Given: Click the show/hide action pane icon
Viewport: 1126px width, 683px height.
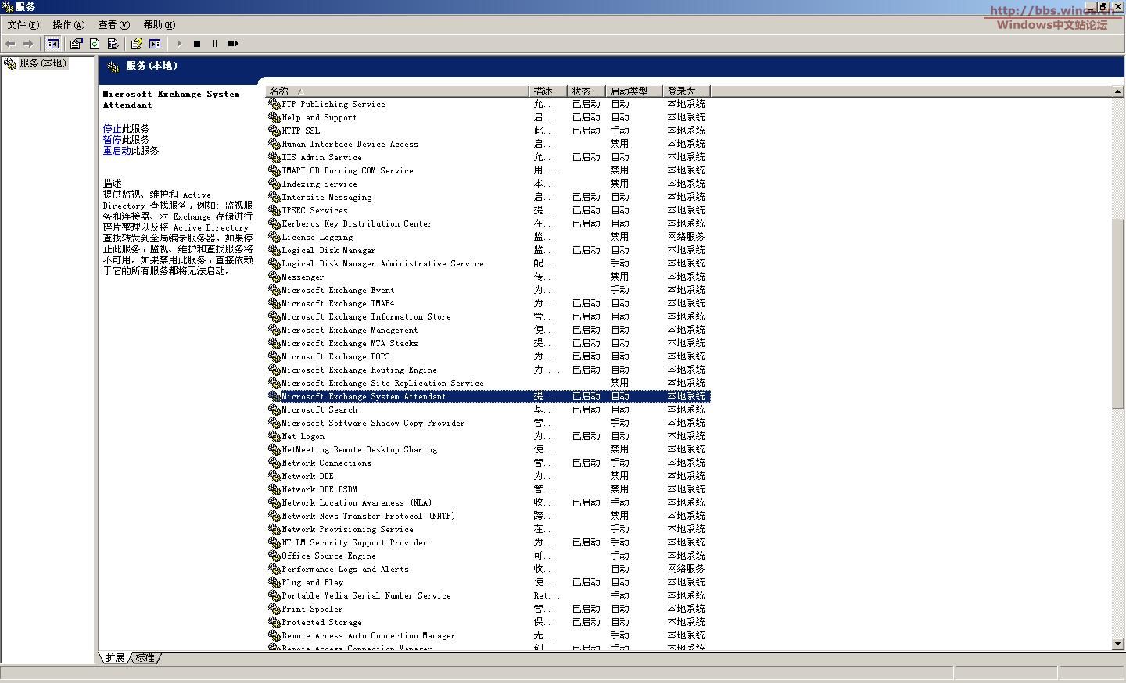Looking at the screenshot, I should pyautogui.click(x=155, y=44).
